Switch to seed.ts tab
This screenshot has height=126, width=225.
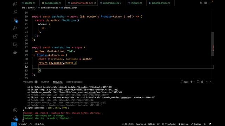click(28, 3)
